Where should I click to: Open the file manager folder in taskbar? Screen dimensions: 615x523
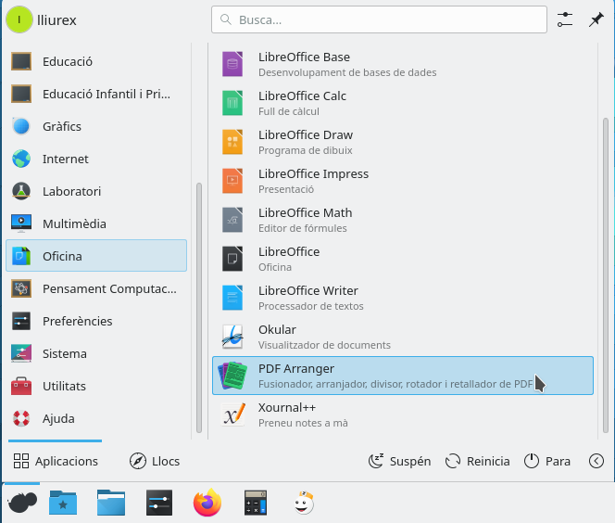111,503
